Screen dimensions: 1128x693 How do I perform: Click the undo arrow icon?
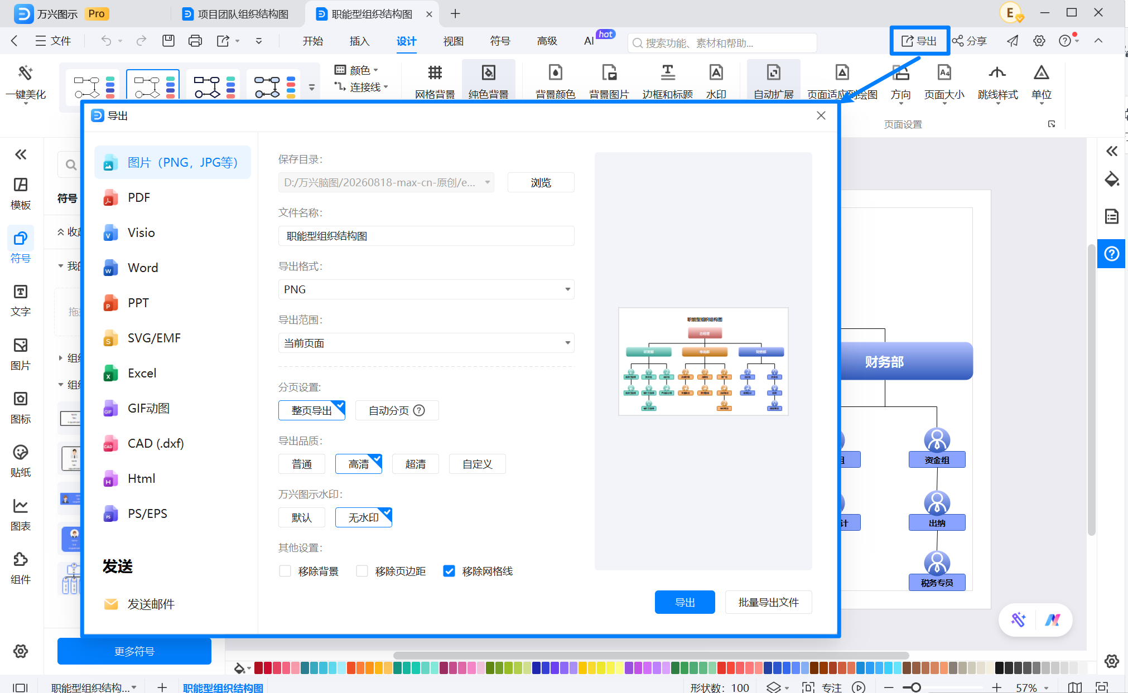106,41
